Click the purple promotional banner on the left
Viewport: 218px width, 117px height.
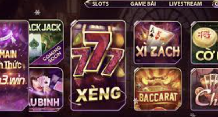coord(14,65)
